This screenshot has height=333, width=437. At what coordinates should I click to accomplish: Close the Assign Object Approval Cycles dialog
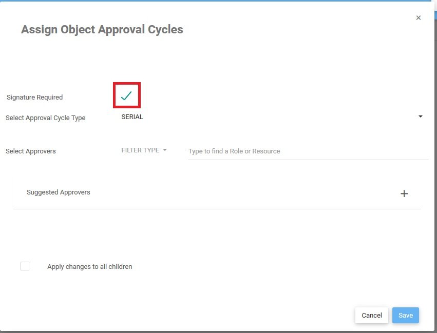[418, 18]
